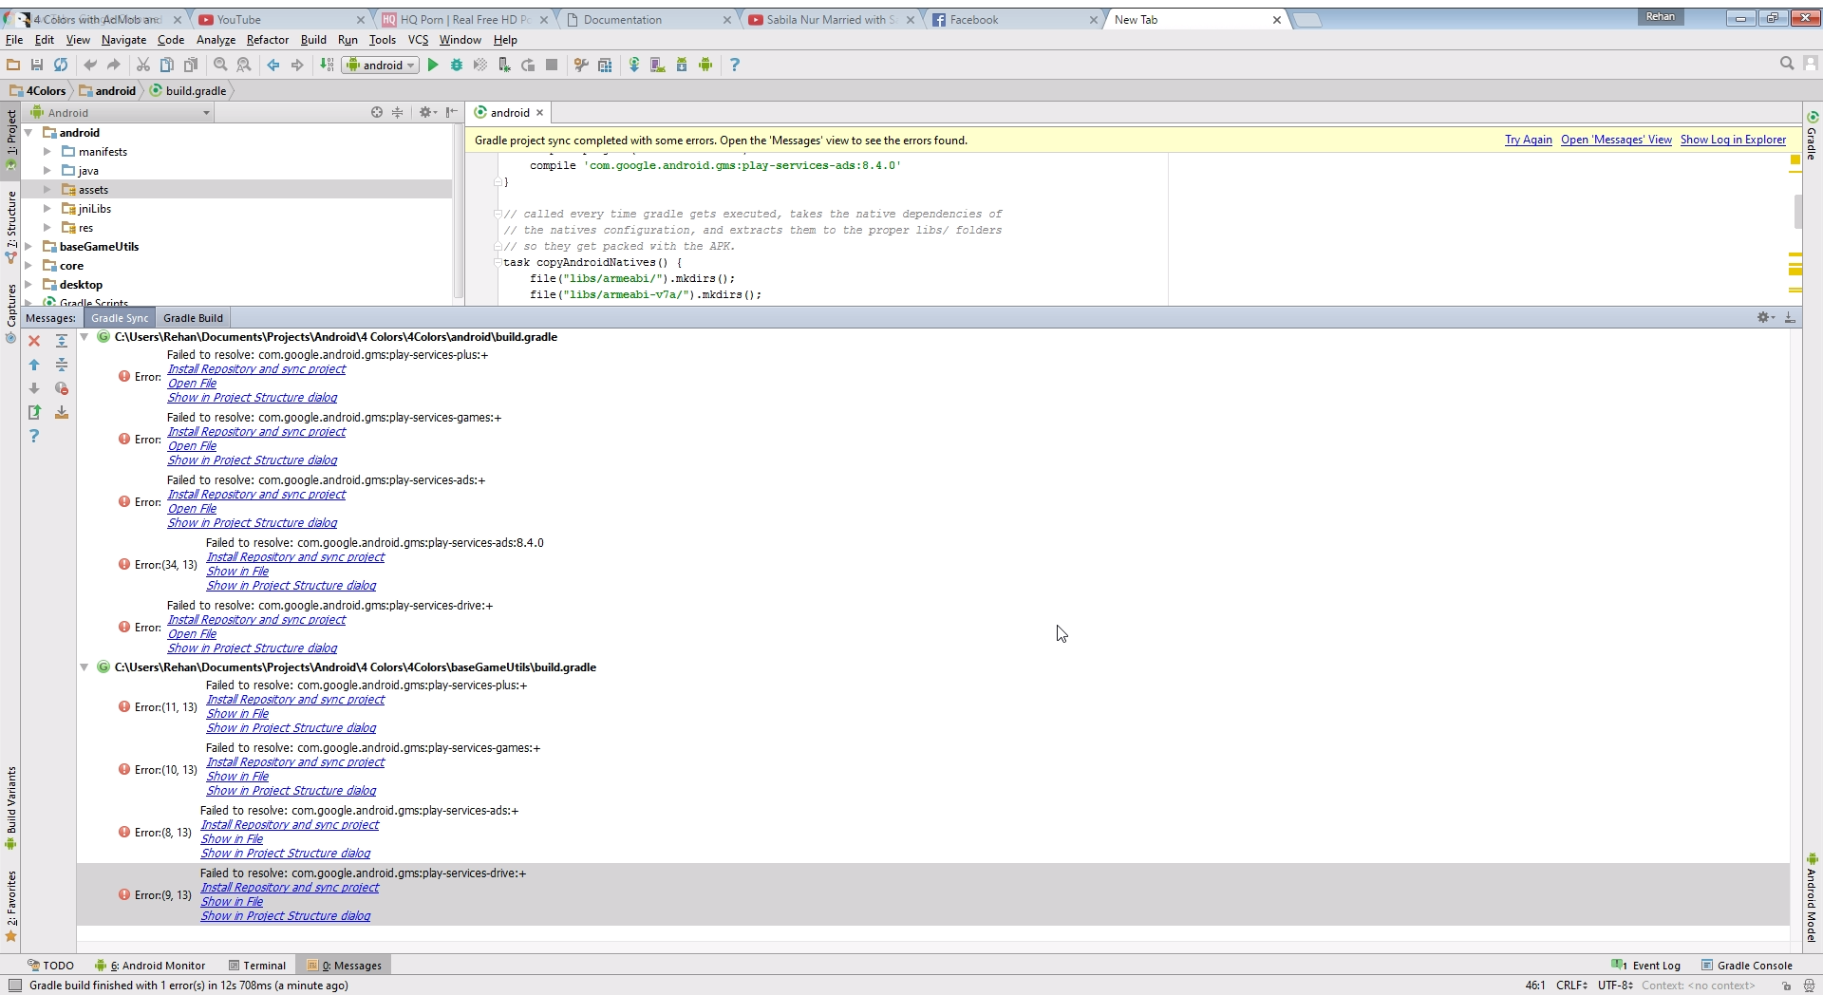Open the AVD Manager icon

657,65
